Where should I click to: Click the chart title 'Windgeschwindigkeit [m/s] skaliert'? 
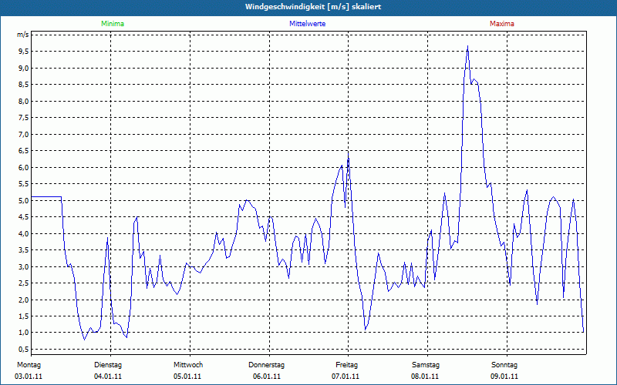(x=313, y=7)
